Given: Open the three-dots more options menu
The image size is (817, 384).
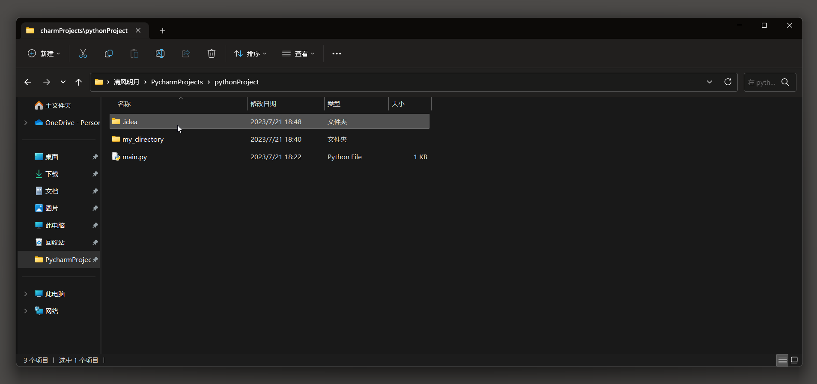Looking at the screenshot, I should [337, 54].
